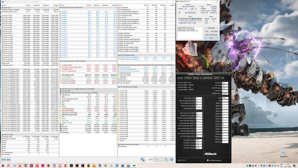Click the Refresh Cycle Time (tRFC) input field
The width and height of the screenshot is (298, 168).
point(199,116)
